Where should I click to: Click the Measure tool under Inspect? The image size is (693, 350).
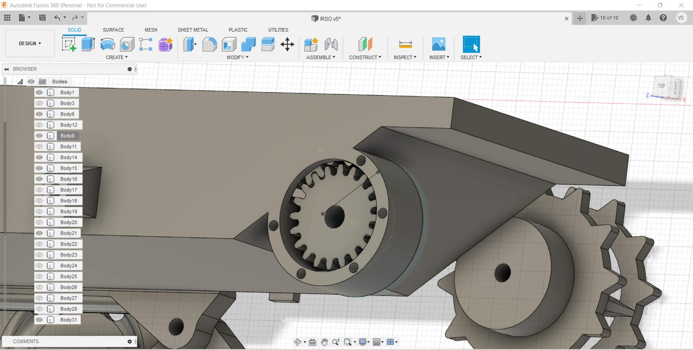coord(405,44)
